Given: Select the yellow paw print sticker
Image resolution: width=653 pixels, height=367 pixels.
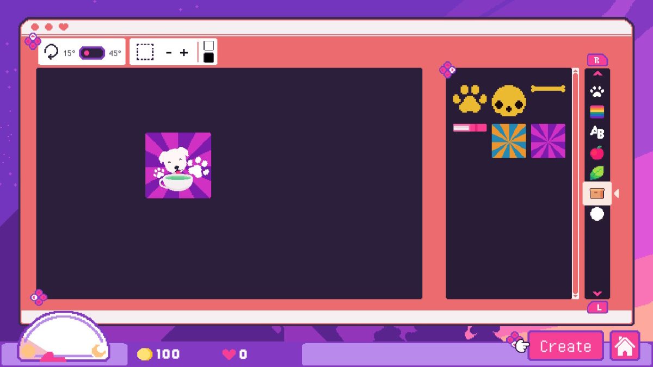Looking at the screenshot, I should point(470,99).
